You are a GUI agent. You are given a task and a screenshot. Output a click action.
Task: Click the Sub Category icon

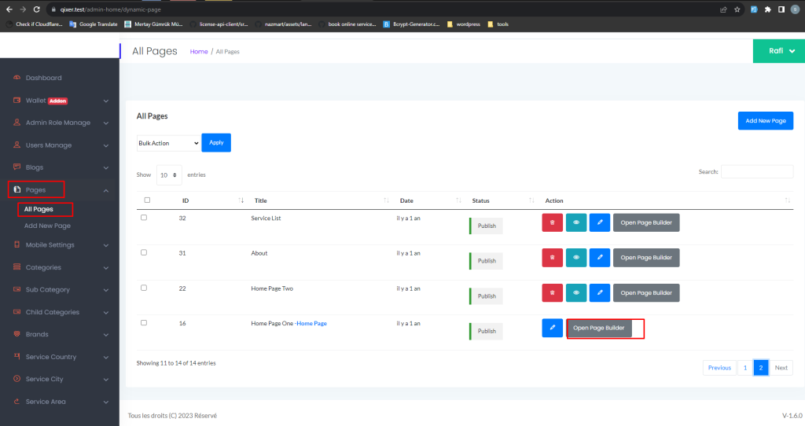coord(17,289)
